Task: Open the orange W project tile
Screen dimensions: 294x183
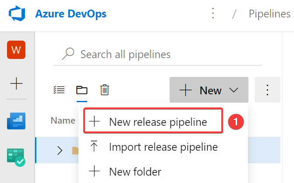Action: tap(16, 49)
